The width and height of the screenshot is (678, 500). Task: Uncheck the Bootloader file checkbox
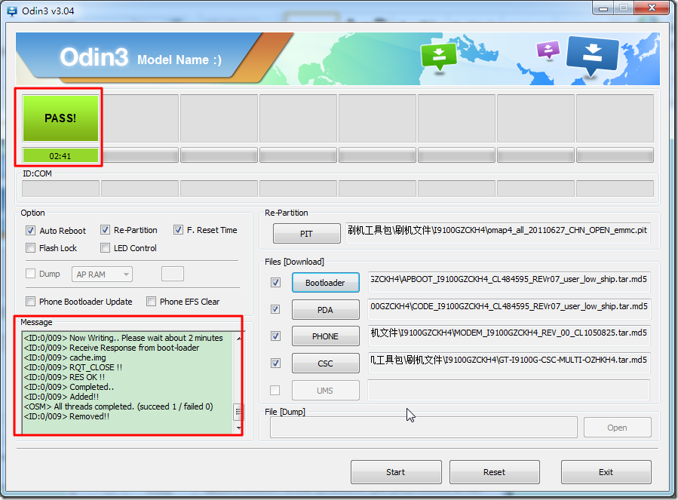(x=275, y=283)
